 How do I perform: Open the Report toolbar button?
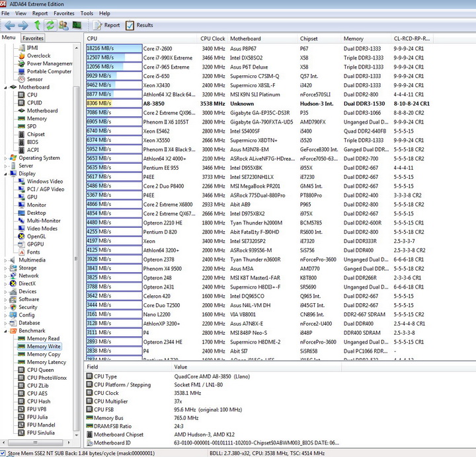pyautogui.click(x=106, y=25)
